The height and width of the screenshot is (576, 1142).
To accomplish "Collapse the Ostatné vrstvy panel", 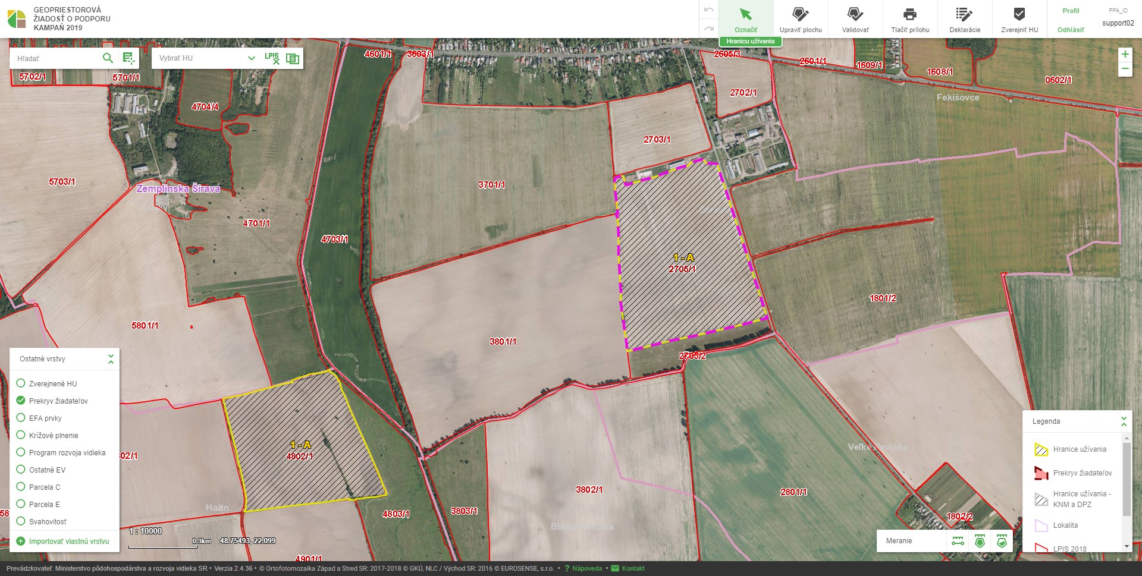I will pyautogui.click(x=111, y=359).
